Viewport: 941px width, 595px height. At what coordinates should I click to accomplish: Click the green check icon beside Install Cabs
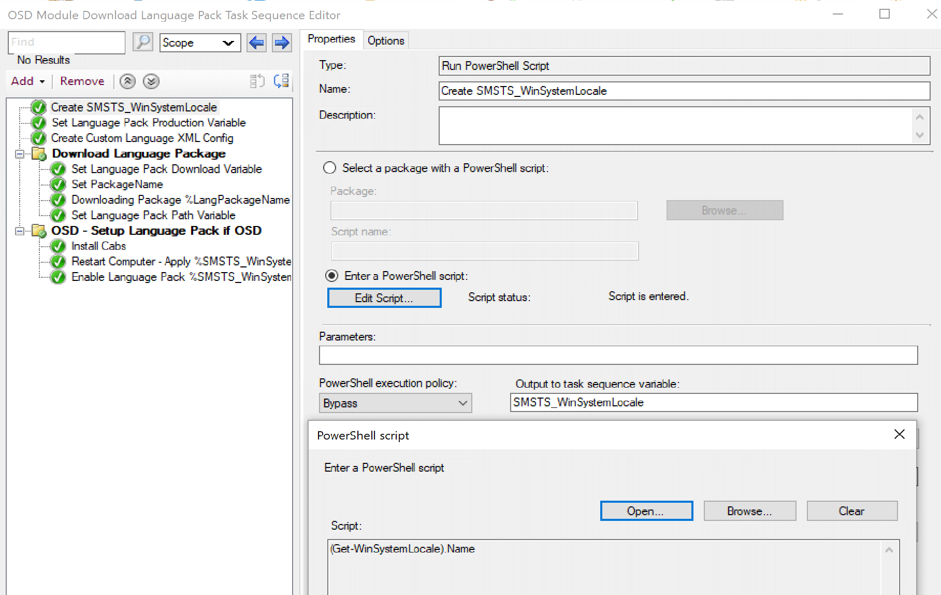pos(57,246)
